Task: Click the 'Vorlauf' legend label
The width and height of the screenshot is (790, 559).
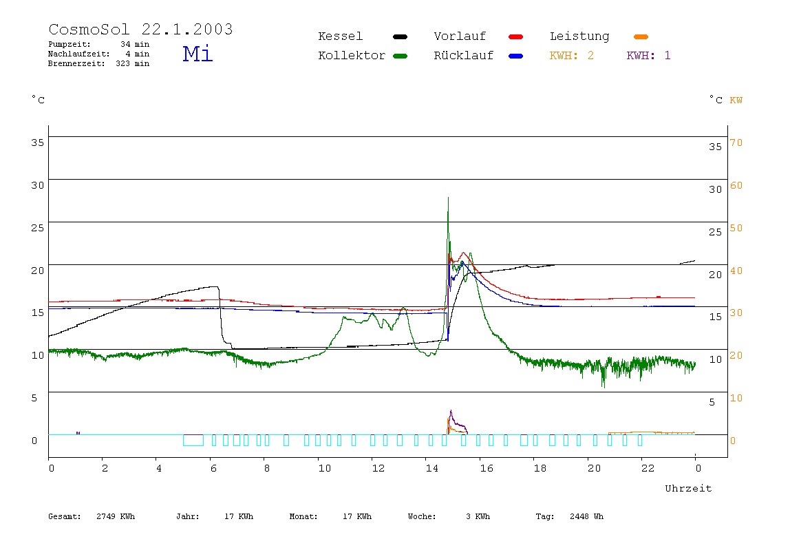Action: click(460, 36)
